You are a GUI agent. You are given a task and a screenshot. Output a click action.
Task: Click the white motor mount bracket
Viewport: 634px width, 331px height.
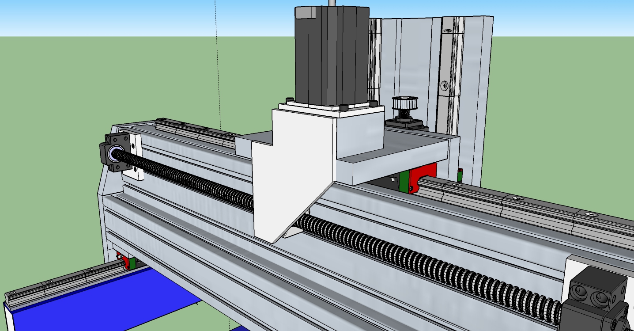(291, 177)
